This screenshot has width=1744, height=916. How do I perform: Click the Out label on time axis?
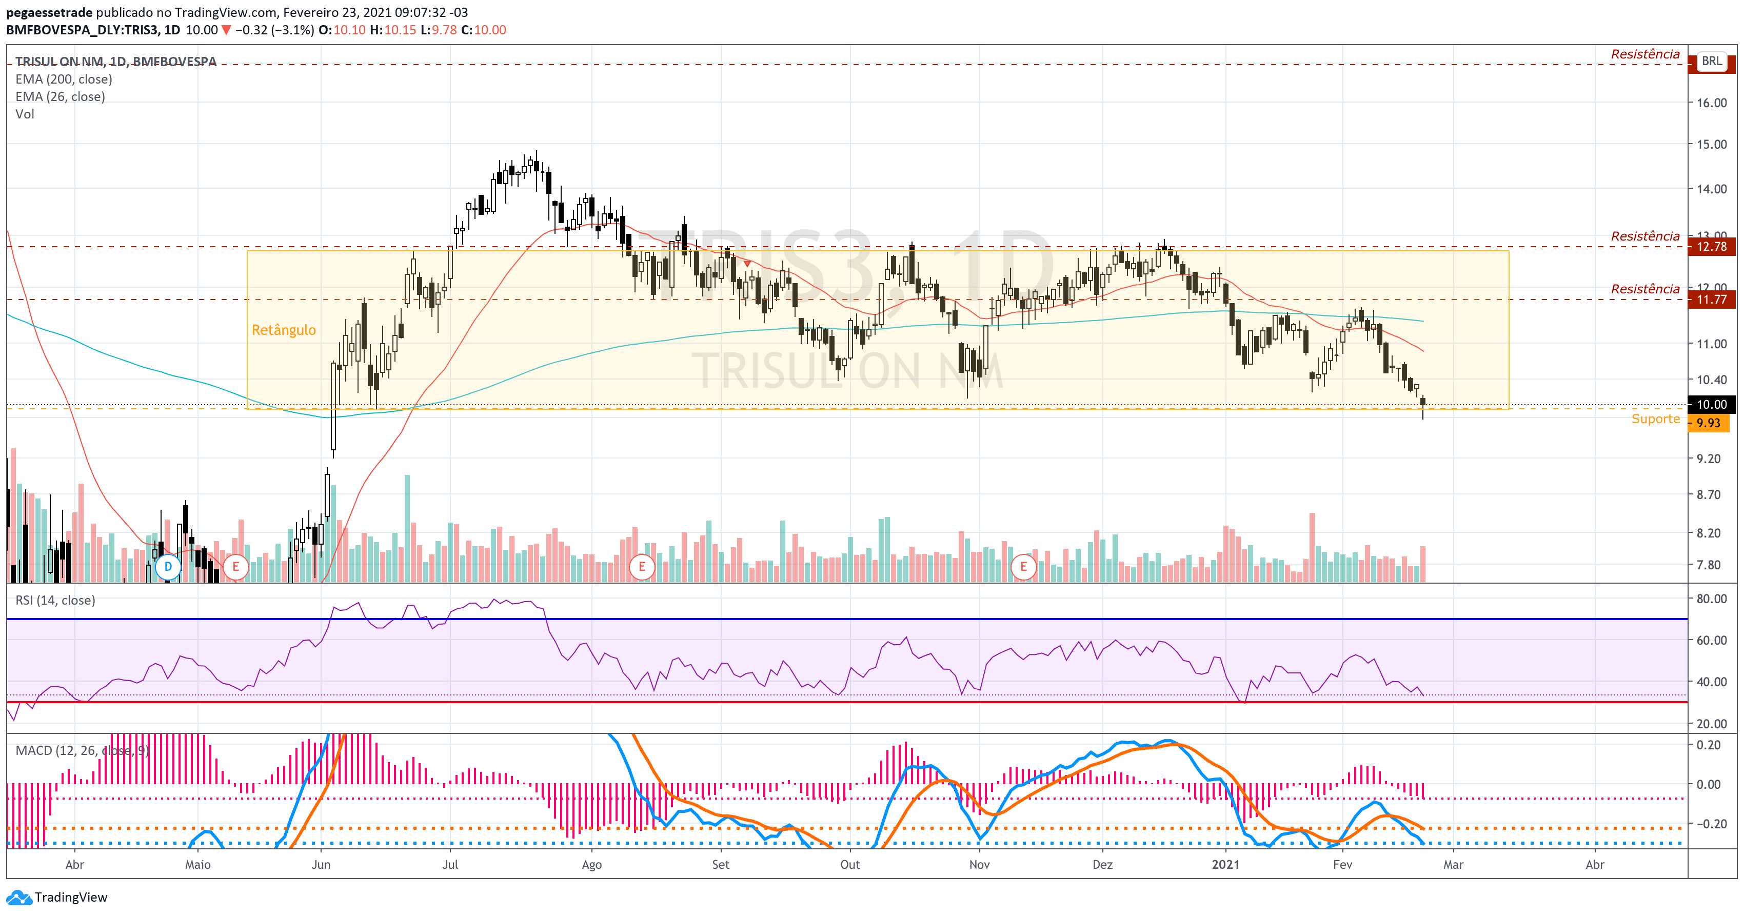pyautogui.click(x=850, y=865)
